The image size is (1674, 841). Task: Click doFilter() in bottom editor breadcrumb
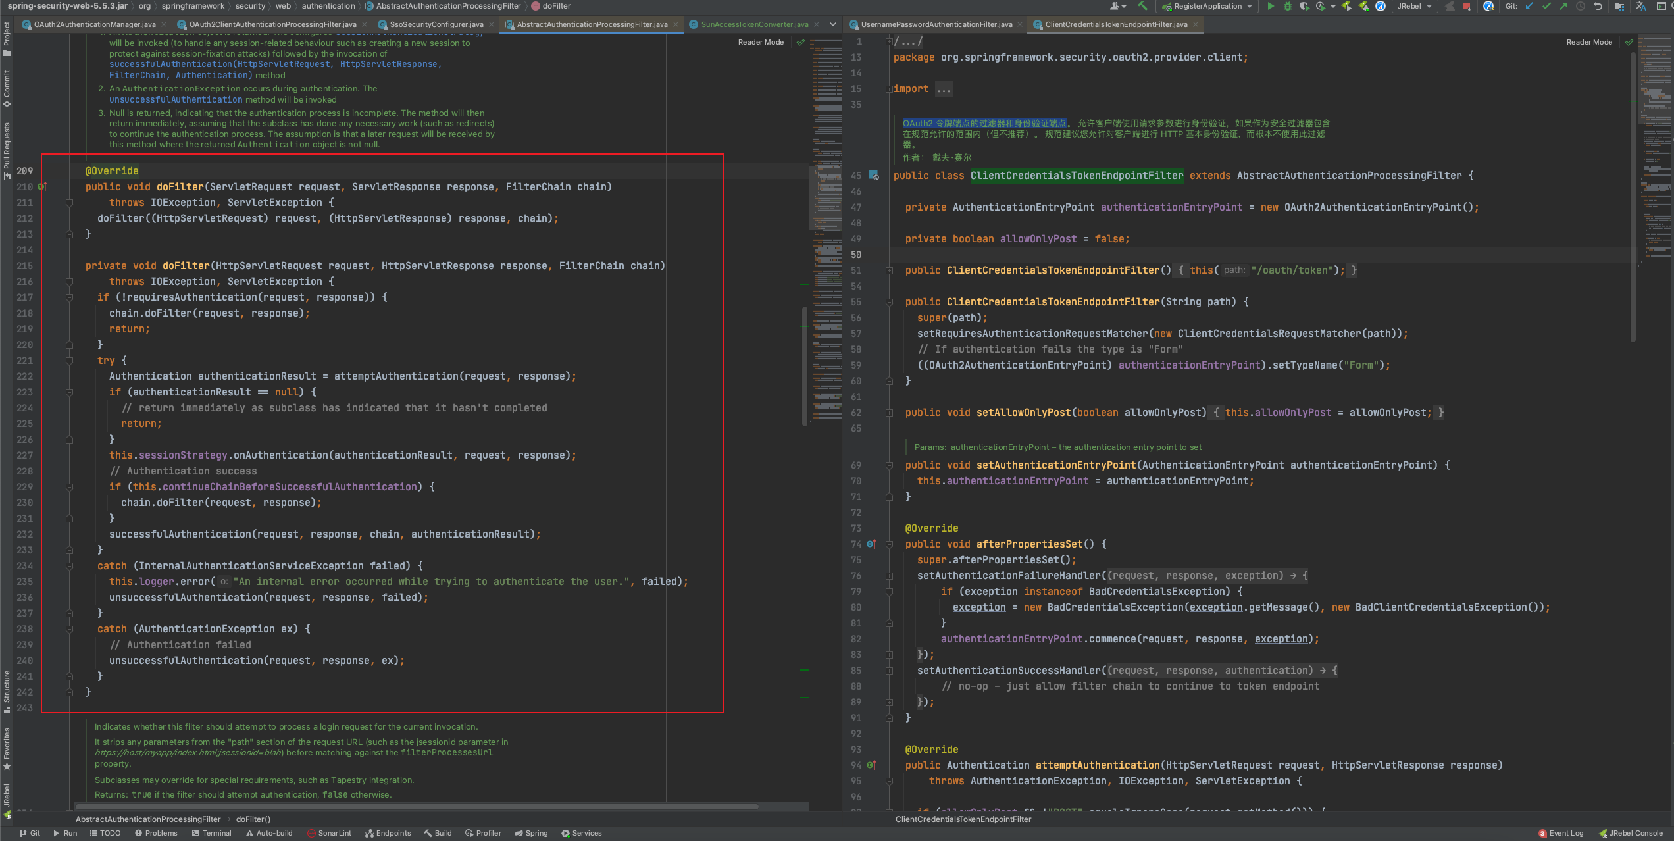point(253,819)
